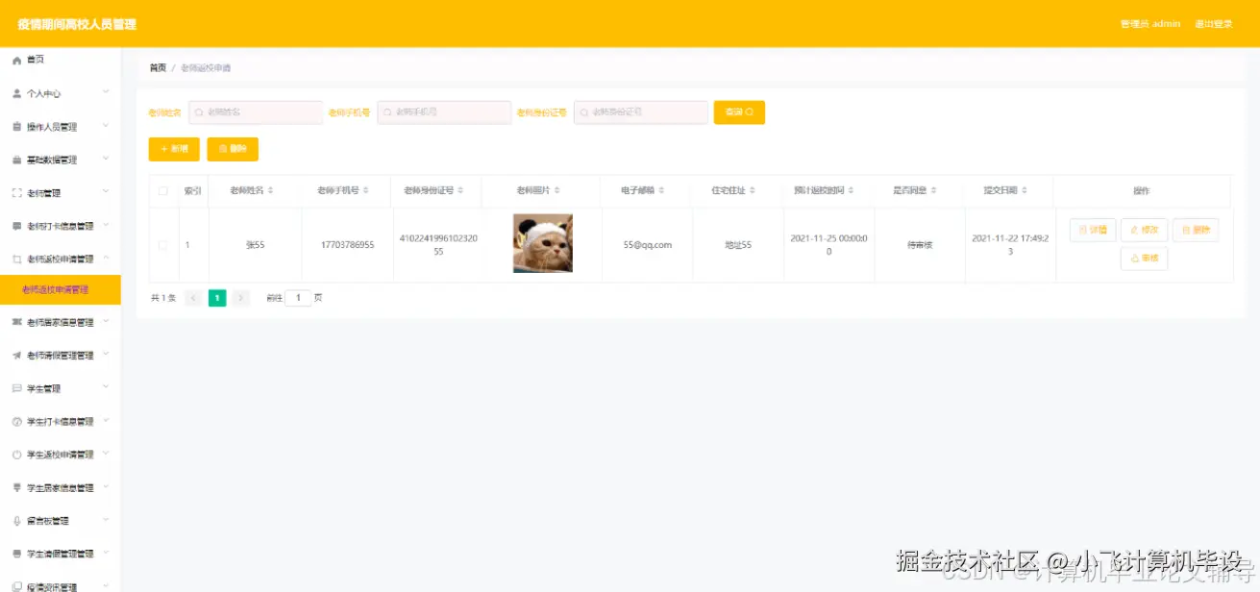Click the paper-plane icon beside 老师请假管理管理
This screenshot has height=592, width=1260.
click(16, 356)
